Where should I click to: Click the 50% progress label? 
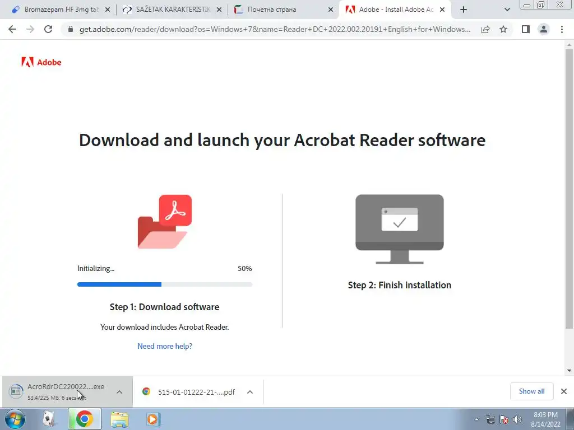pos(244,268)
